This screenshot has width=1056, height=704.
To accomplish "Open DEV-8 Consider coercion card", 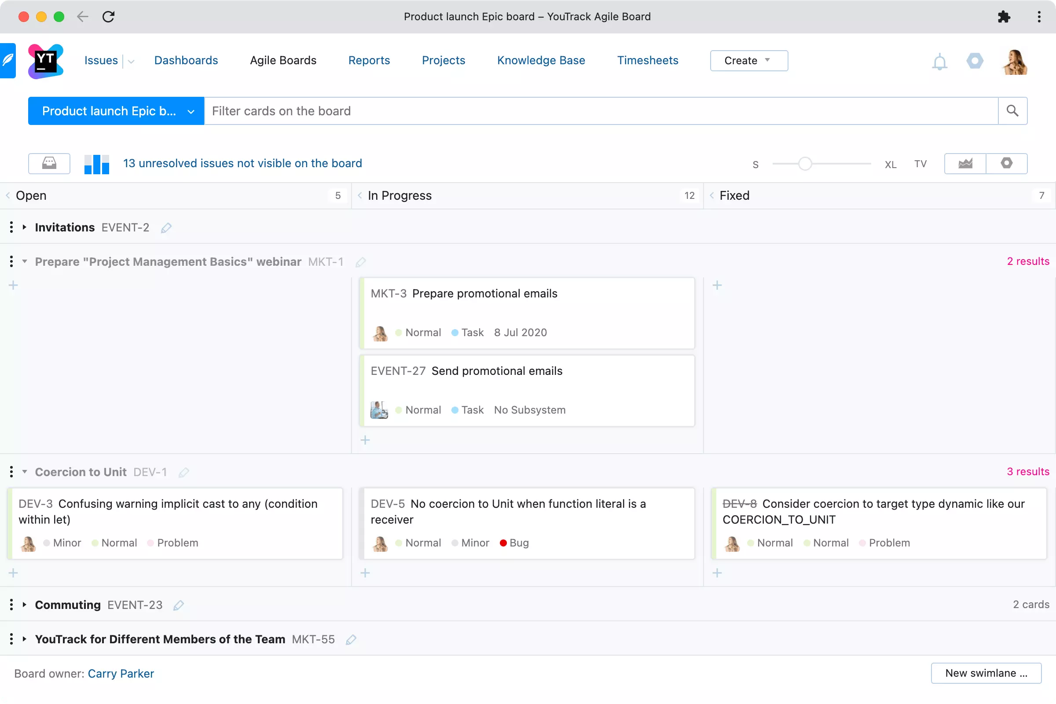I will [879, 523].
